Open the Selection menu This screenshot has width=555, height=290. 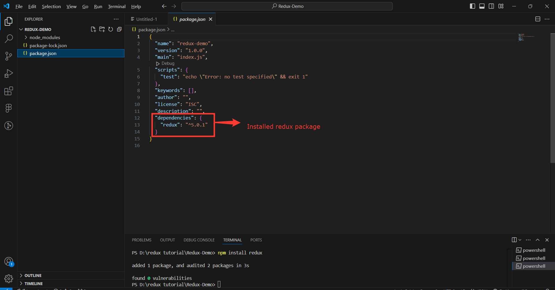click(x=51, y=6)
